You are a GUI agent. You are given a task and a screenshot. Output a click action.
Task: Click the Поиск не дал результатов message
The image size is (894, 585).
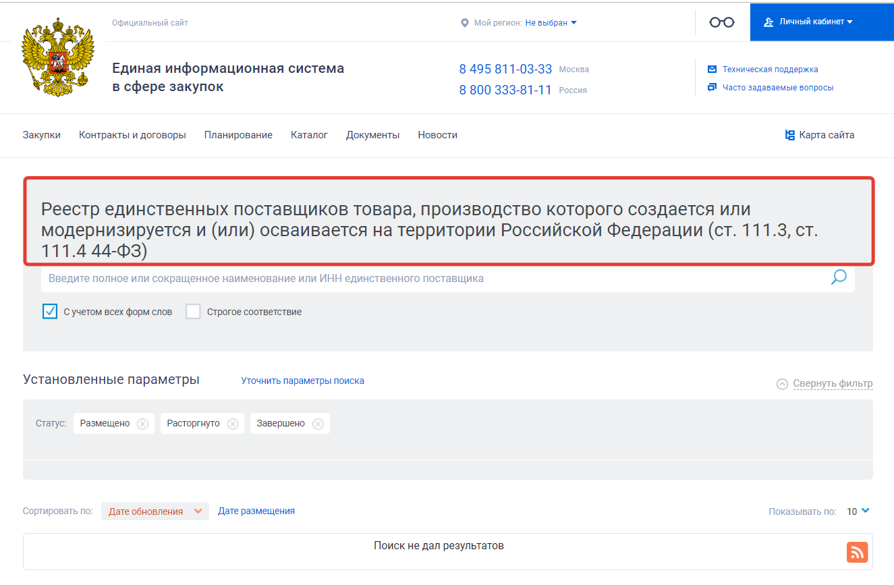[x=439, y=545]
